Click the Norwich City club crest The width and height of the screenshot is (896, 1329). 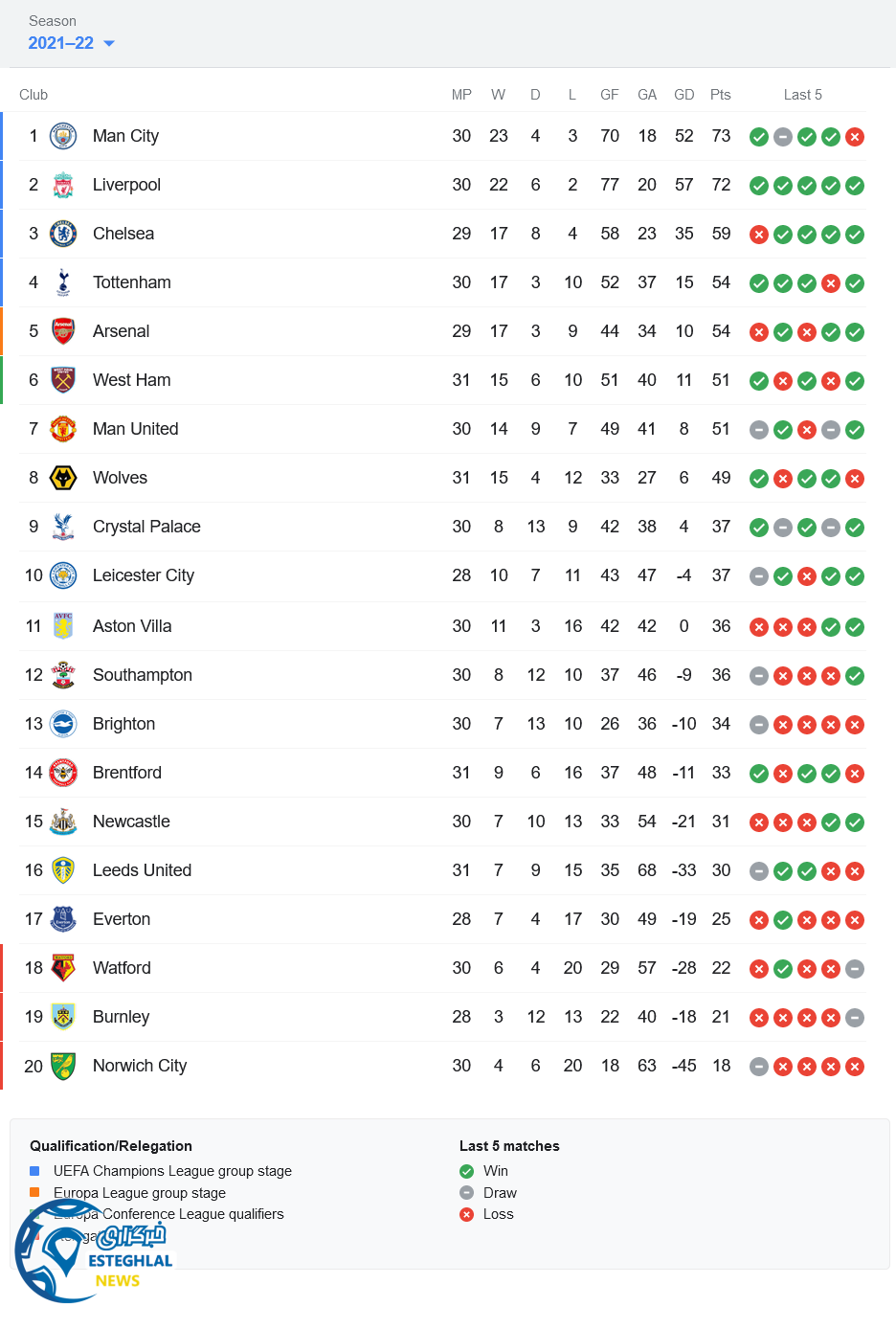tap(63, 1066)
